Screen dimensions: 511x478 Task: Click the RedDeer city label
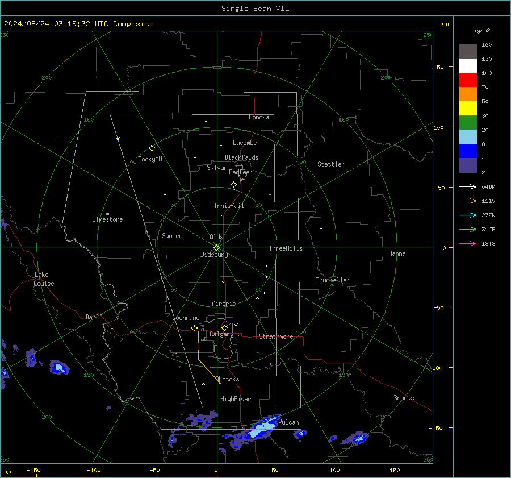241,172
